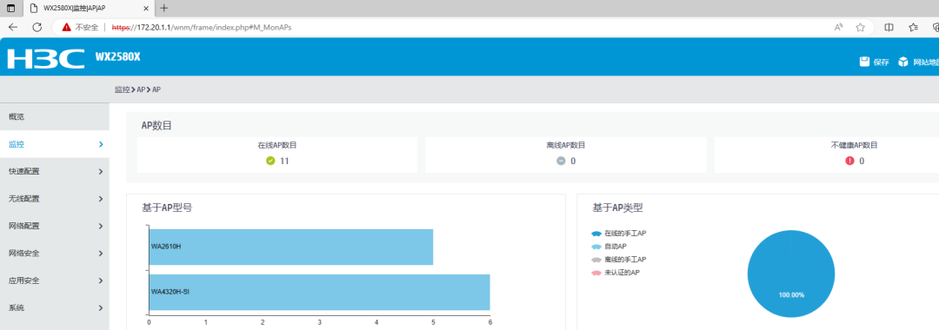The height and width of the screenshot is (330, 939).
Task: Click the 基于AP类型 chart title
Action: (617, 208)
